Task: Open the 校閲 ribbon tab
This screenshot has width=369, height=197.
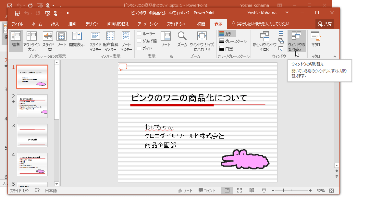Action: (201, 24)
